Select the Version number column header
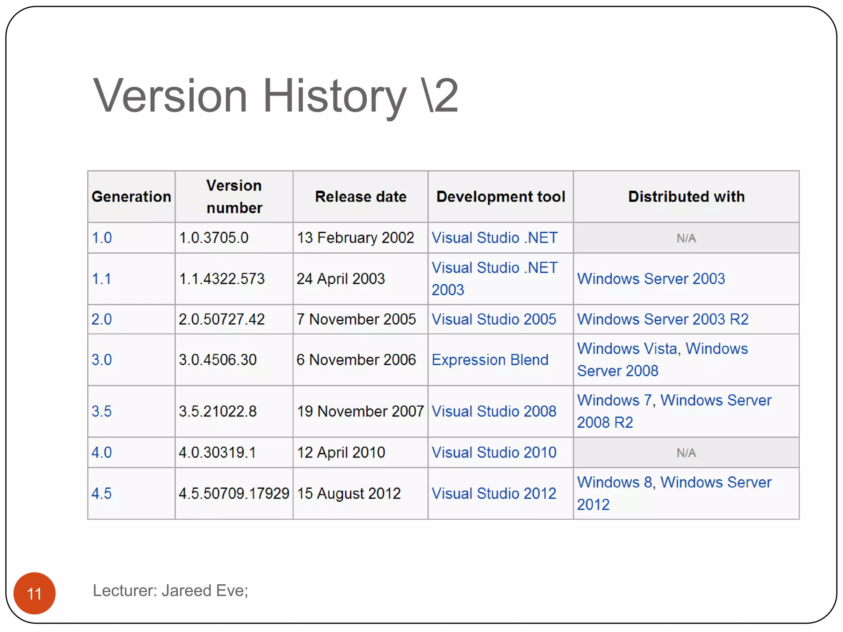 pyautogui.click(x=234, y=197)
